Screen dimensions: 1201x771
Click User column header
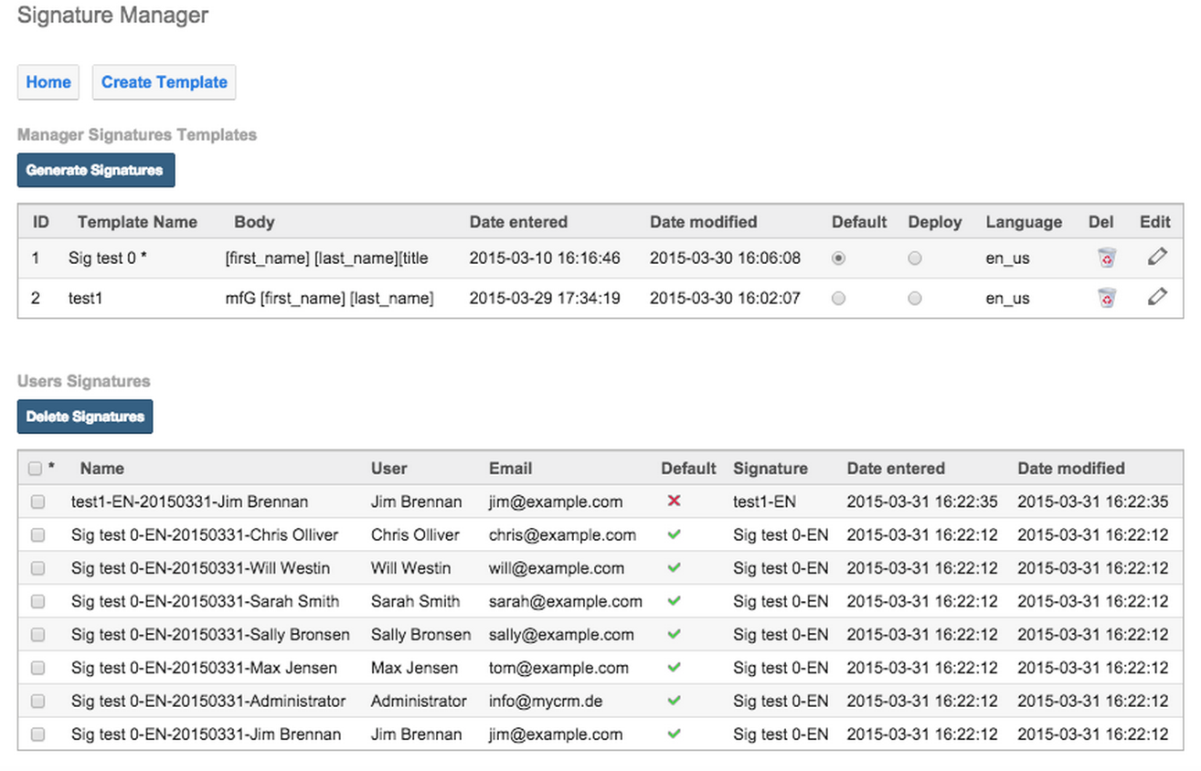coord(389,469)
